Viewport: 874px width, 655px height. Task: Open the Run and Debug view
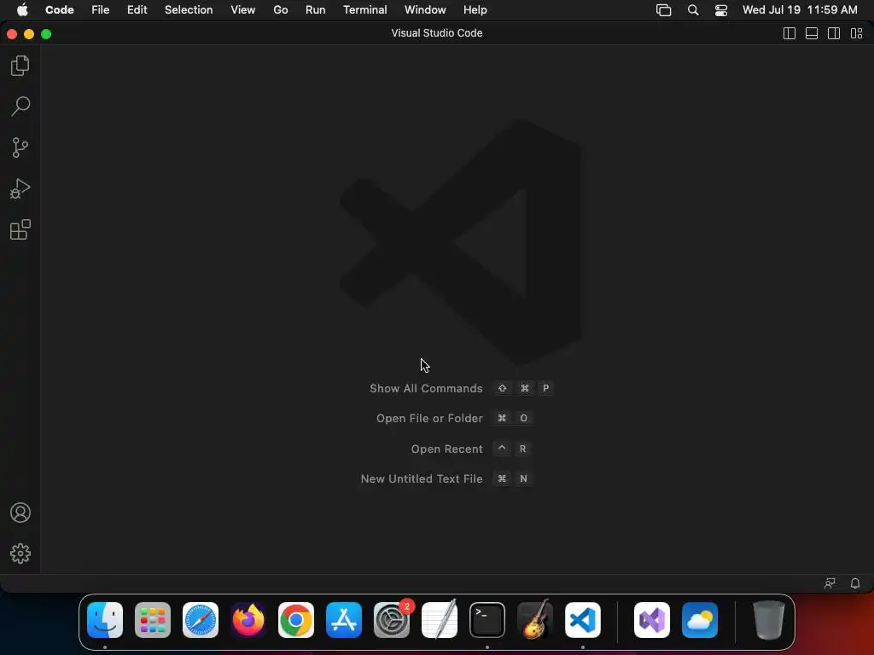tap(20, 188)
